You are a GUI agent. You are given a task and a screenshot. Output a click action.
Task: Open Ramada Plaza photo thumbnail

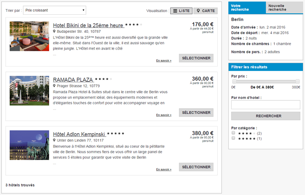pyautogui.click(x=29, y=91)
